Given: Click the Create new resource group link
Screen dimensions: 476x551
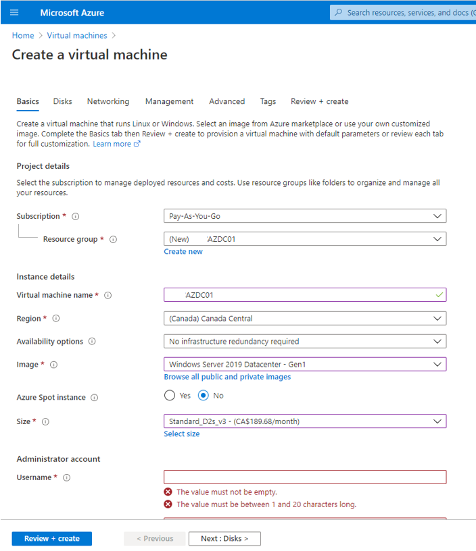Looking at the screenshot, I should 183,252.
